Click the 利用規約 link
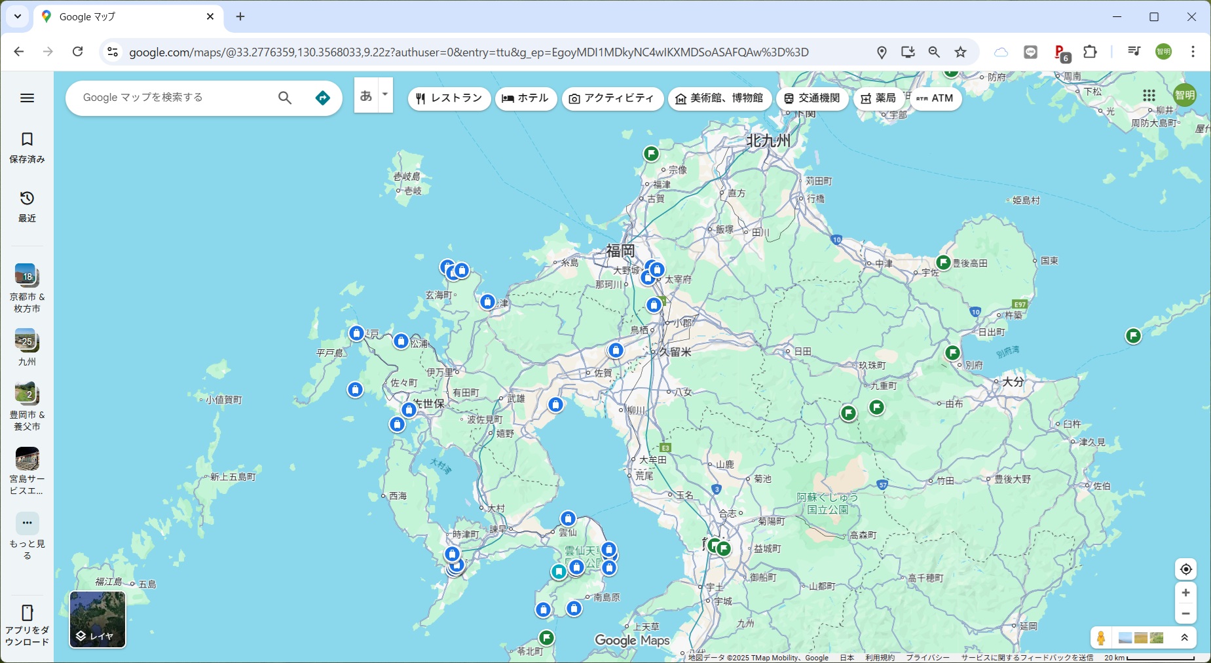 (880, 657)
